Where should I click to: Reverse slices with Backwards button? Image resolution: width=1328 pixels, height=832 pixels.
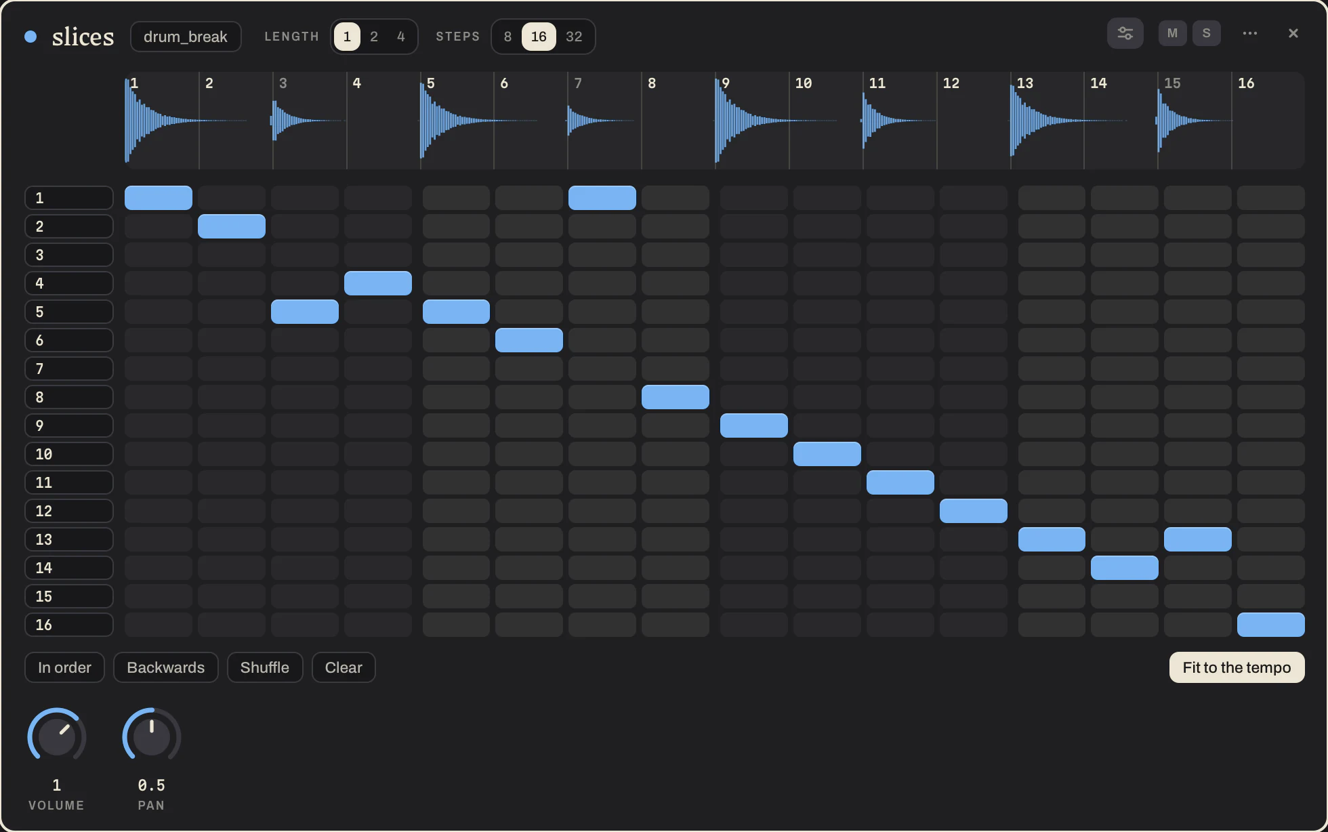(165, 667)
